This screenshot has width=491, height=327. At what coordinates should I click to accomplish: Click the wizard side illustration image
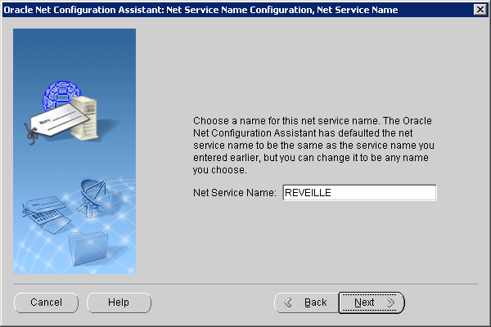(x=74, y=151)
